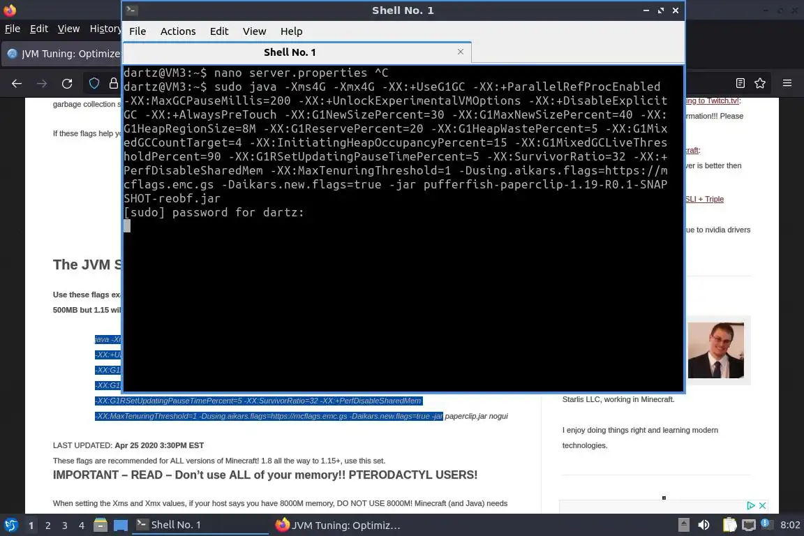Select JVM Tuning Firefox in the taskbar
804x536 pixels.
tap(338, 526)
